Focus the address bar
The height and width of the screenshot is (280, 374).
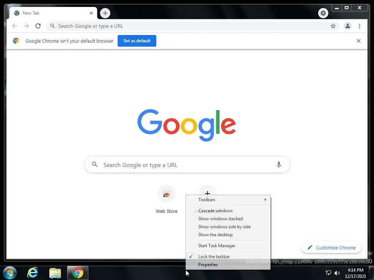(193, 26)
